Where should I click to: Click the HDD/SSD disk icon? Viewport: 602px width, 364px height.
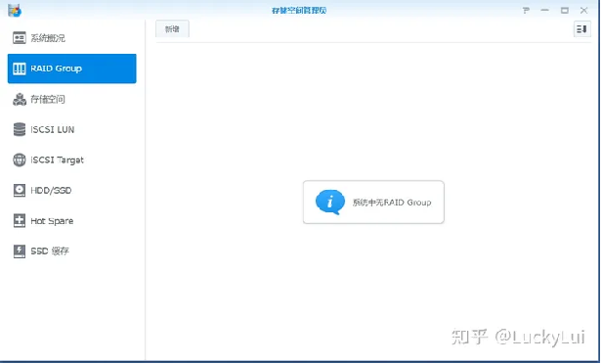pyautogui.click(x=20, y=190)
